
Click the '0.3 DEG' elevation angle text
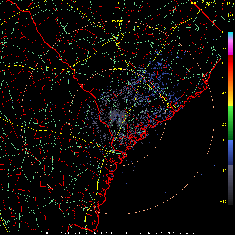coord(133,233)
